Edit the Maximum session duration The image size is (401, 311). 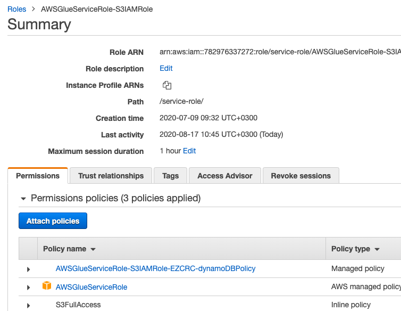click(189, 151)
